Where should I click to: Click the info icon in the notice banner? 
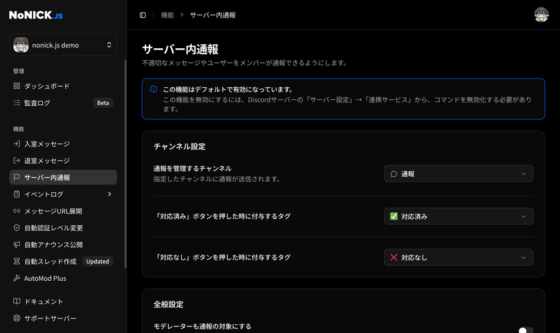[x=153, y=89]
